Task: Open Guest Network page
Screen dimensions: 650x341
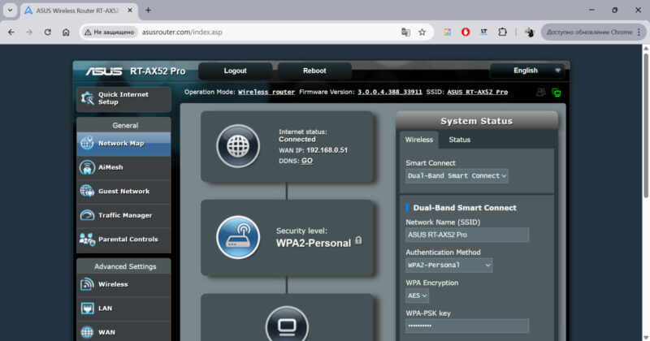Action: point(123,192)
